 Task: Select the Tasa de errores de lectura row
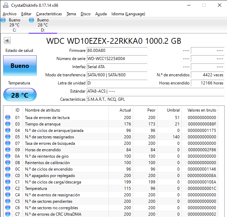coord(110,117)
